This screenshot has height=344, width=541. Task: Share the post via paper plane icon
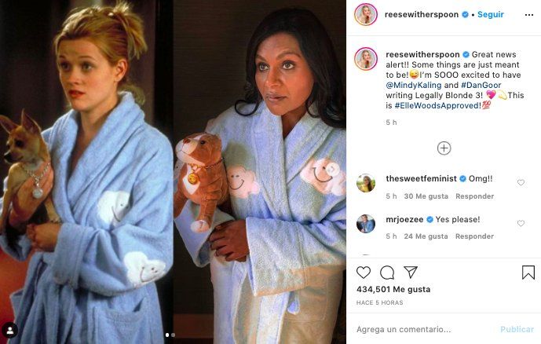point(411,273)
